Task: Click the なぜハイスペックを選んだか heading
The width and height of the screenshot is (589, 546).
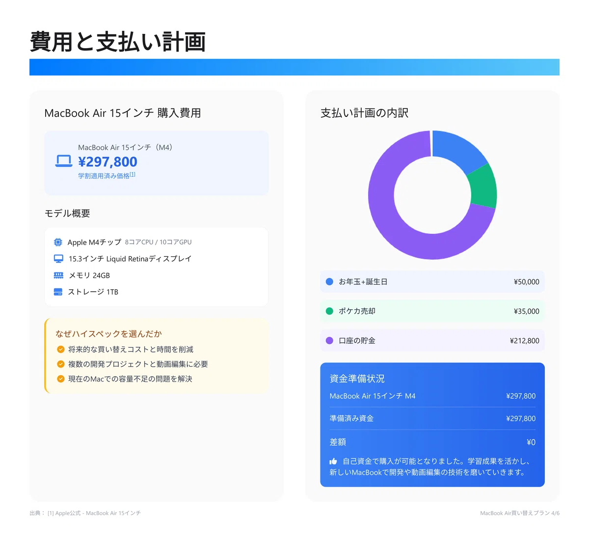Action: (108, 334)
